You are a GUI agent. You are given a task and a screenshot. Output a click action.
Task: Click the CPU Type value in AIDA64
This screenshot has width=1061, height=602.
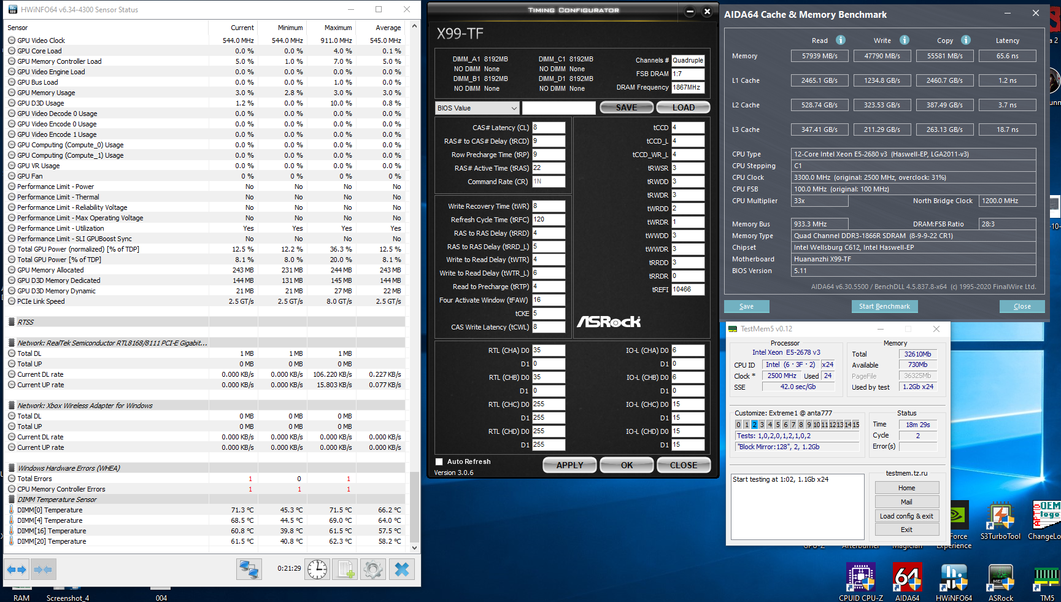point(913,154)
